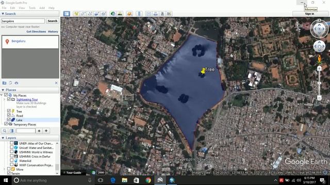Click the Places filter text field
This screenshot has width=330, height=185.
pos(26,131)
